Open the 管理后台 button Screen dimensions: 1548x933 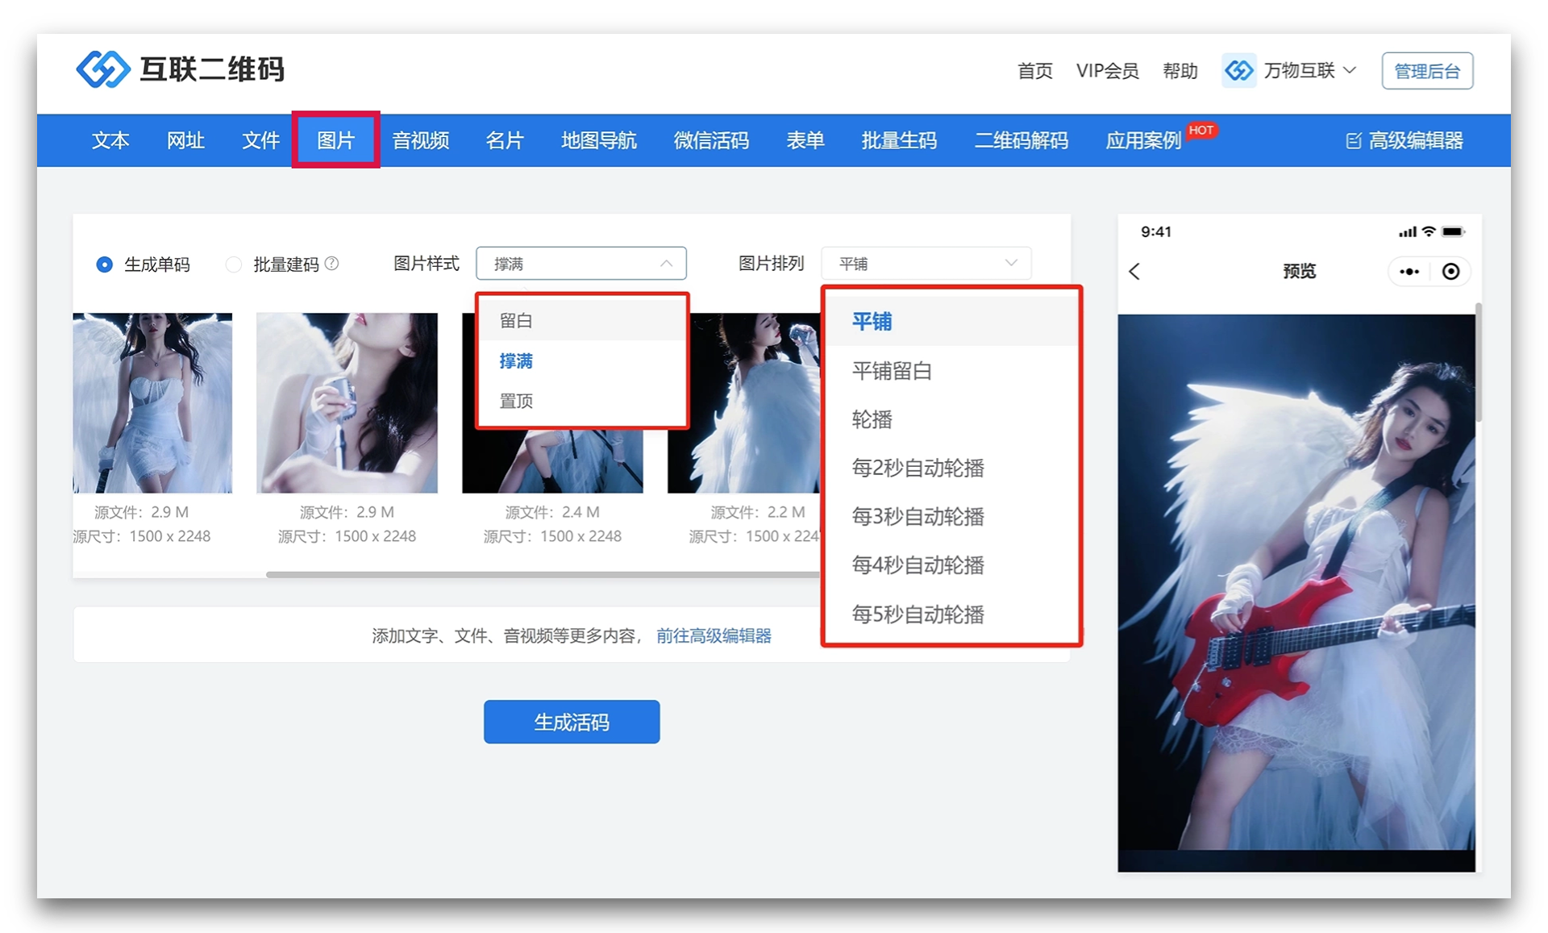pyautogui.click(x=1427, y=71)
